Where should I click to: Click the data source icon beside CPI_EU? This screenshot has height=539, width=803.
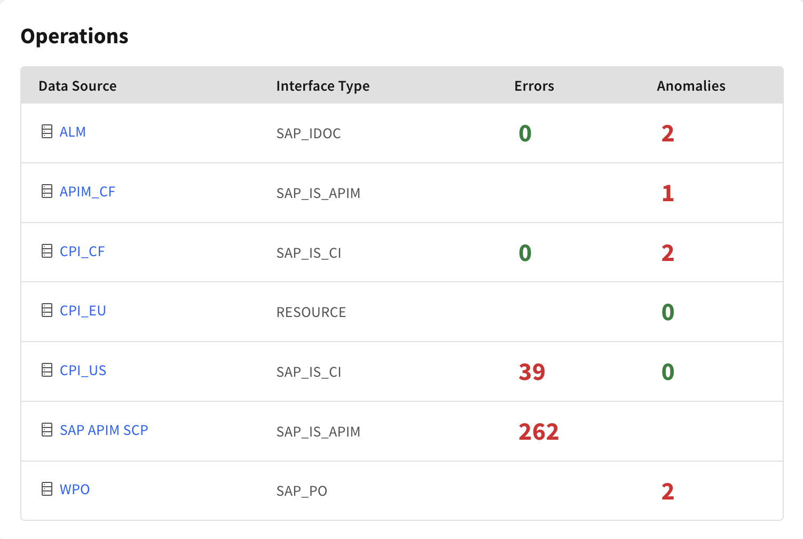tap(47, 310)
